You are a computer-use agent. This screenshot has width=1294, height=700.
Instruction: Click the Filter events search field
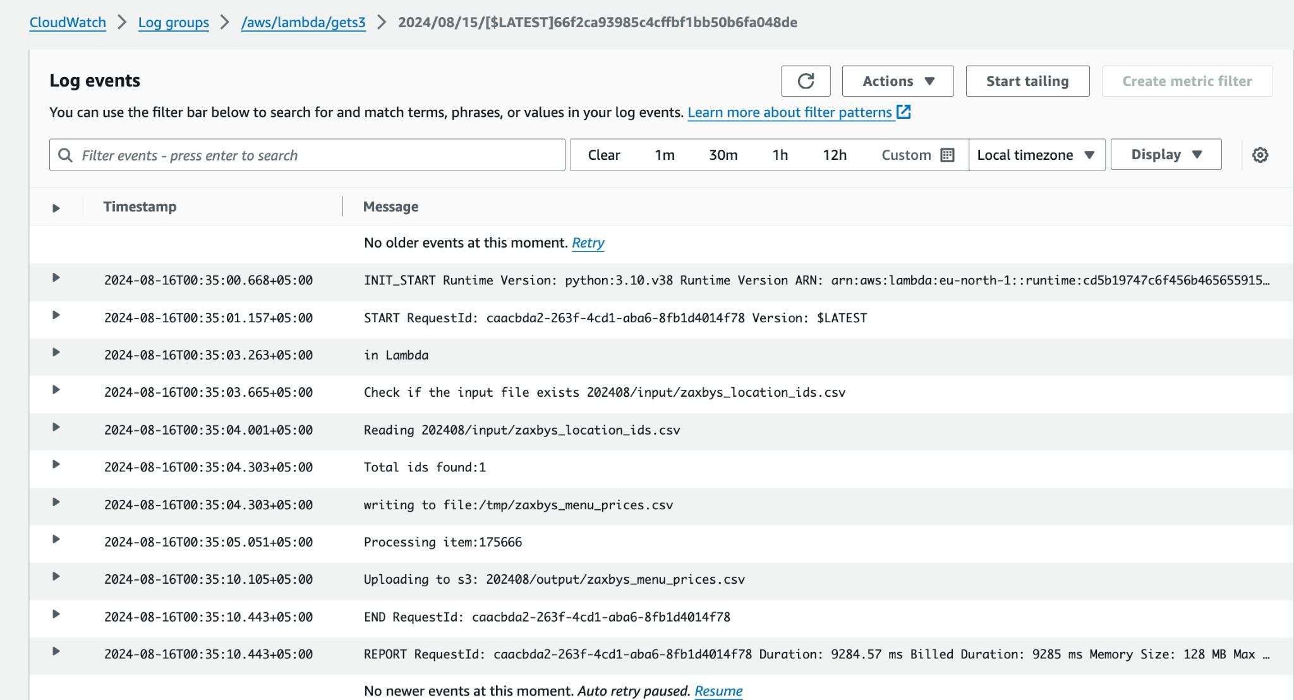[316, 155]
